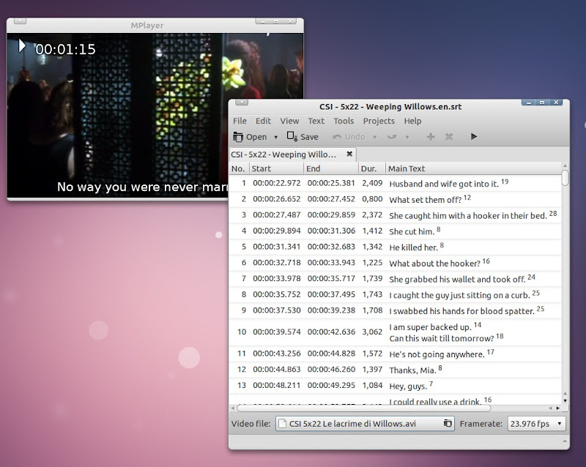Click the Undo toolbar button
The height and width of the screenshot is (467, 586).
349,137
